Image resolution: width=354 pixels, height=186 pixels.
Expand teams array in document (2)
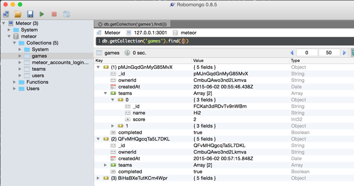[x=105, y=165]
